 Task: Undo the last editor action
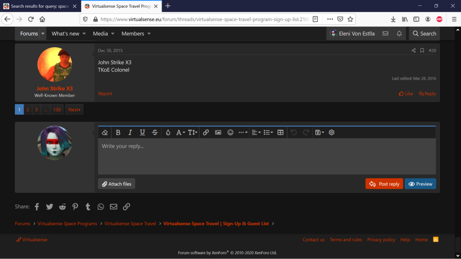(294, 133)
